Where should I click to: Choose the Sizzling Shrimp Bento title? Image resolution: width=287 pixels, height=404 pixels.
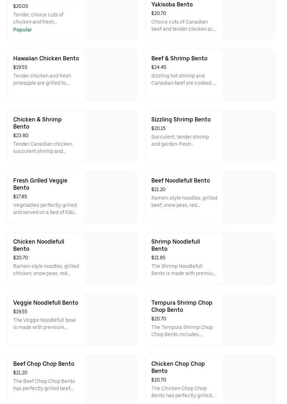click(x=181, y=119)
